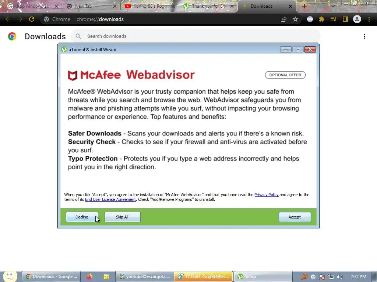Open the µTorrent Setup taskbar item
Viewport: 377px width, 282px height.
click(x=263, y=276)
